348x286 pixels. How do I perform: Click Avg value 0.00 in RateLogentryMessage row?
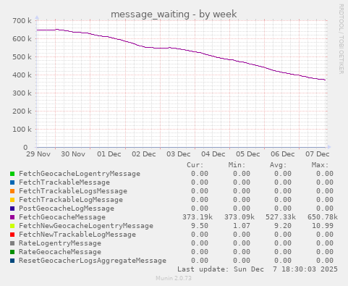click(283, 243)
